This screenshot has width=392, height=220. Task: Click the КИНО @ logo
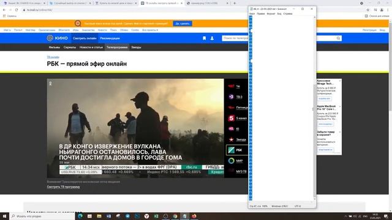(57, 38)
